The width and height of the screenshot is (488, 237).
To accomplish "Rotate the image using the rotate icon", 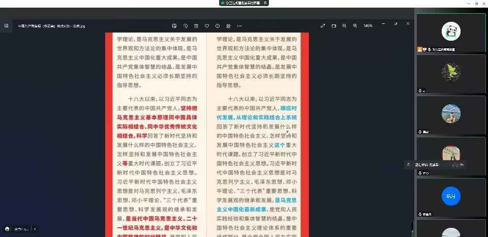I will coord(185,26).
